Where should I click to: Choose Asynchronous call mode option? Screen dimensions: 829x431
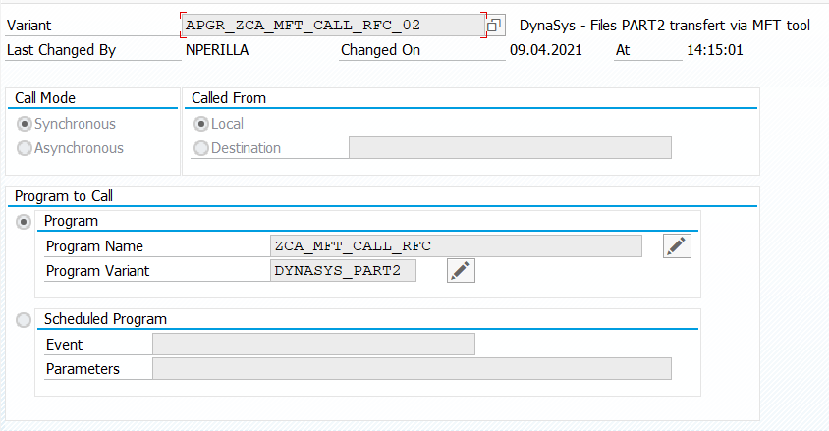(x=25, y=148)
